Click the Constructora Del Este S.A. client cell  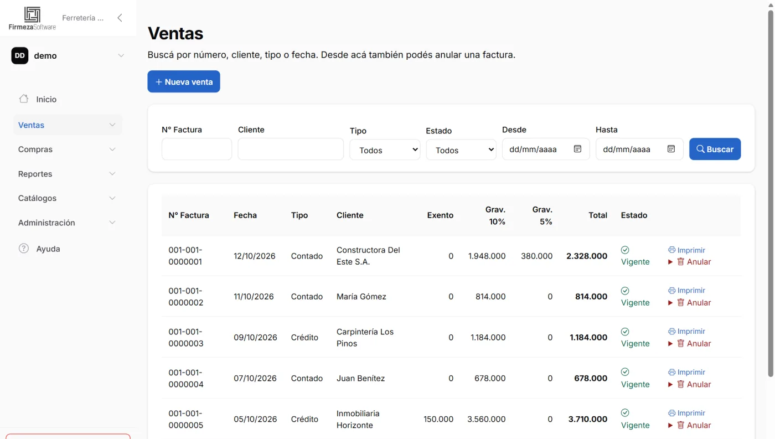(368, 256)
